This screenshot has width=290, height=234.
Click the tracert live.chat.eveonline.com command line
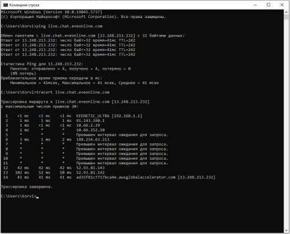55,92
